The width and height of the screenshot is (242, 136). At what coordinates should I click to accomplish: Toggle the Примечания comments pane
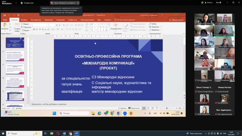134,108
